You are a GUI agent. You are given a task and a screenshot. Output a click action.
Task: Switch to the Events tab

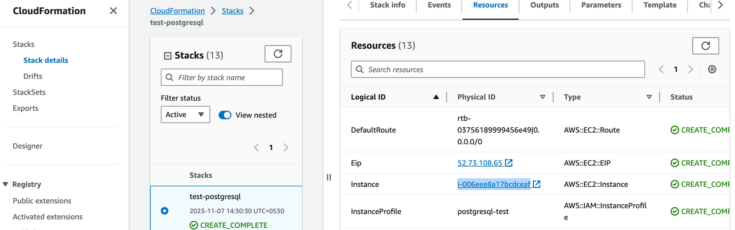(x=439, y=5)
